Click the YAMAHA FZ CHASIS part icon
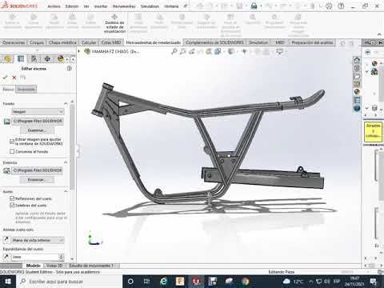The image size is (384, 288). click(x=87, y=51)
